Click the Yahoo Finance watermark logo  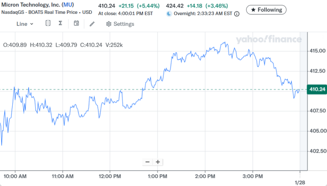point(268,40)
